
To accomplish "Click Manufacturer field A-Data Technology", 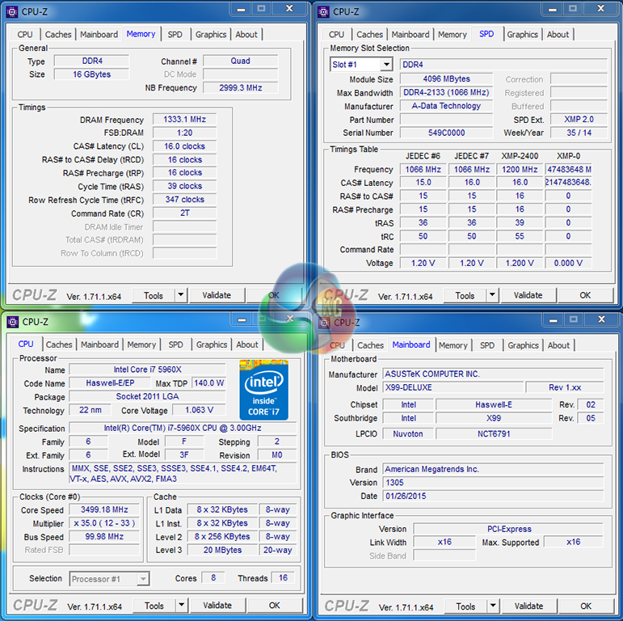I will coord(446,106).
